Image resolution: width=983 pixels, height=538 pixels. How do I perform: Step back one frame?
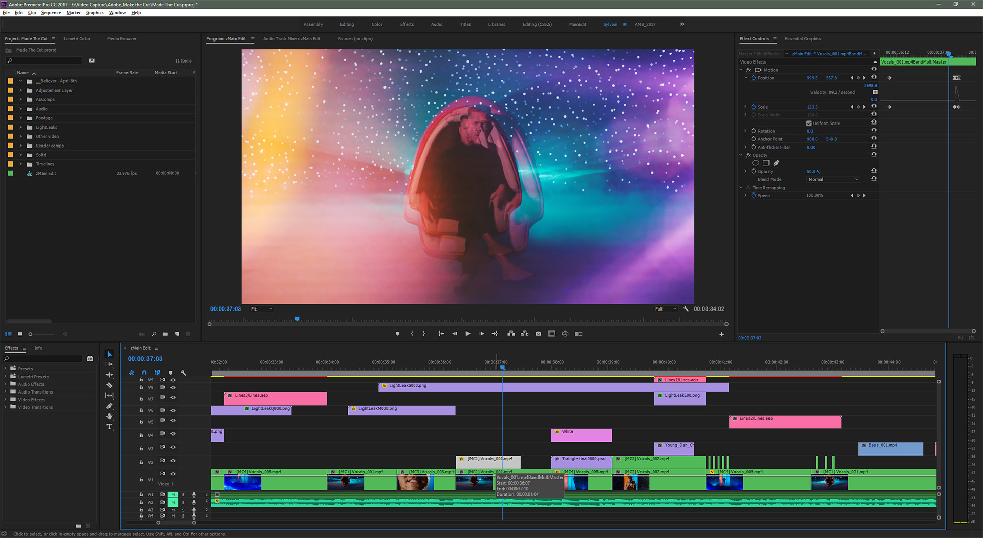pos(455,334)
